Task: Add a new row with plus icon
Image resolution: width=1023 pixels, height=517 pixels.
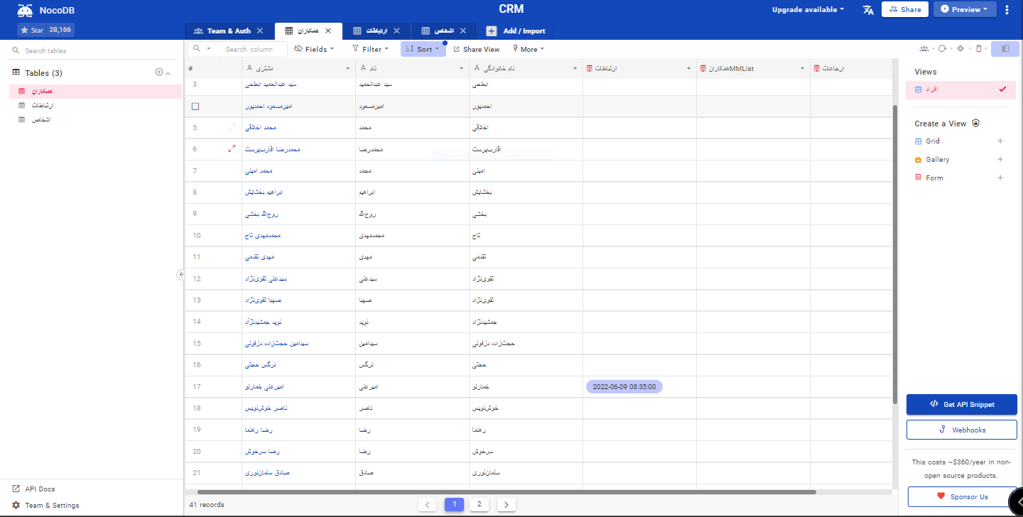Action: pos(960,49)
